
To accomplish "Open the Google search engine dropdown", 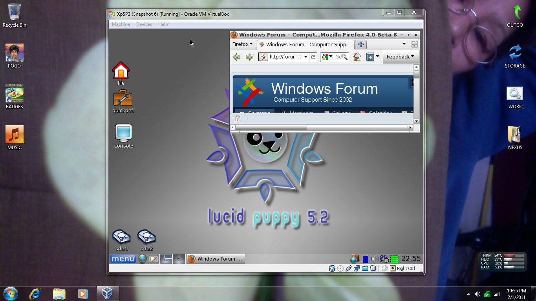I will pos(327,57).
